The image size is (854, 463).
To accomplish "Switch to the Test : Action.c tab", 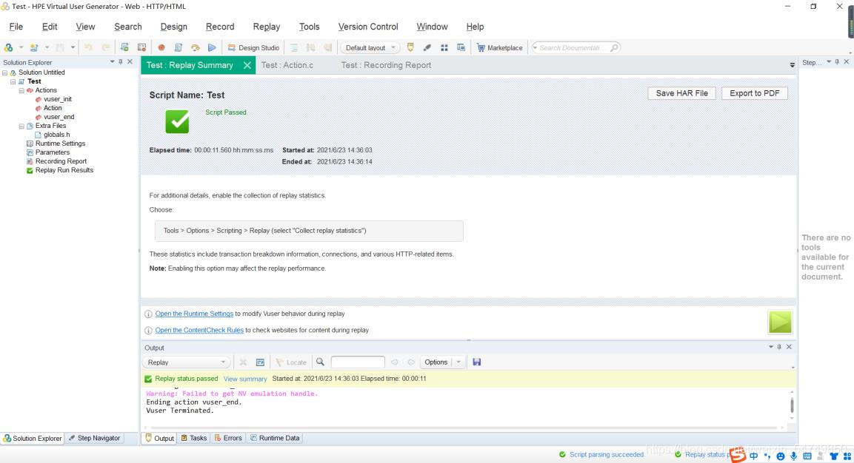I will 287,65.
